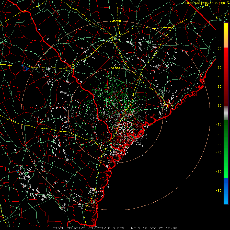Click the 100 NMI range ring label

116,21
